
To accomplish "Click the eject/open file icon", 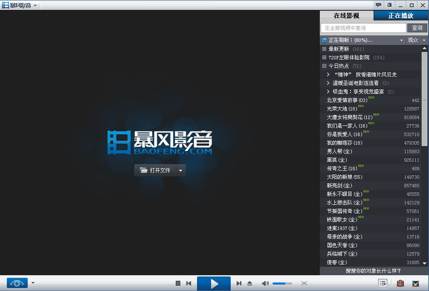I will (249, 283).
